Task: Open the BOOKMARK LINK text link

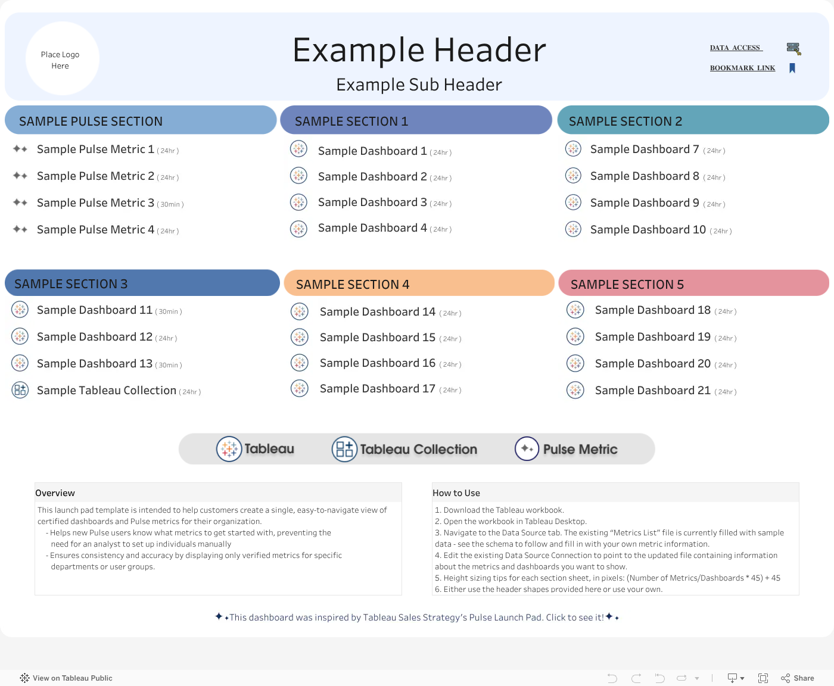Action: 742,68
